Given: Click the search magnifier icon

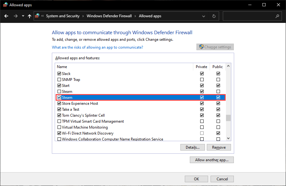Looking at the screenshot, I should 277,16.
